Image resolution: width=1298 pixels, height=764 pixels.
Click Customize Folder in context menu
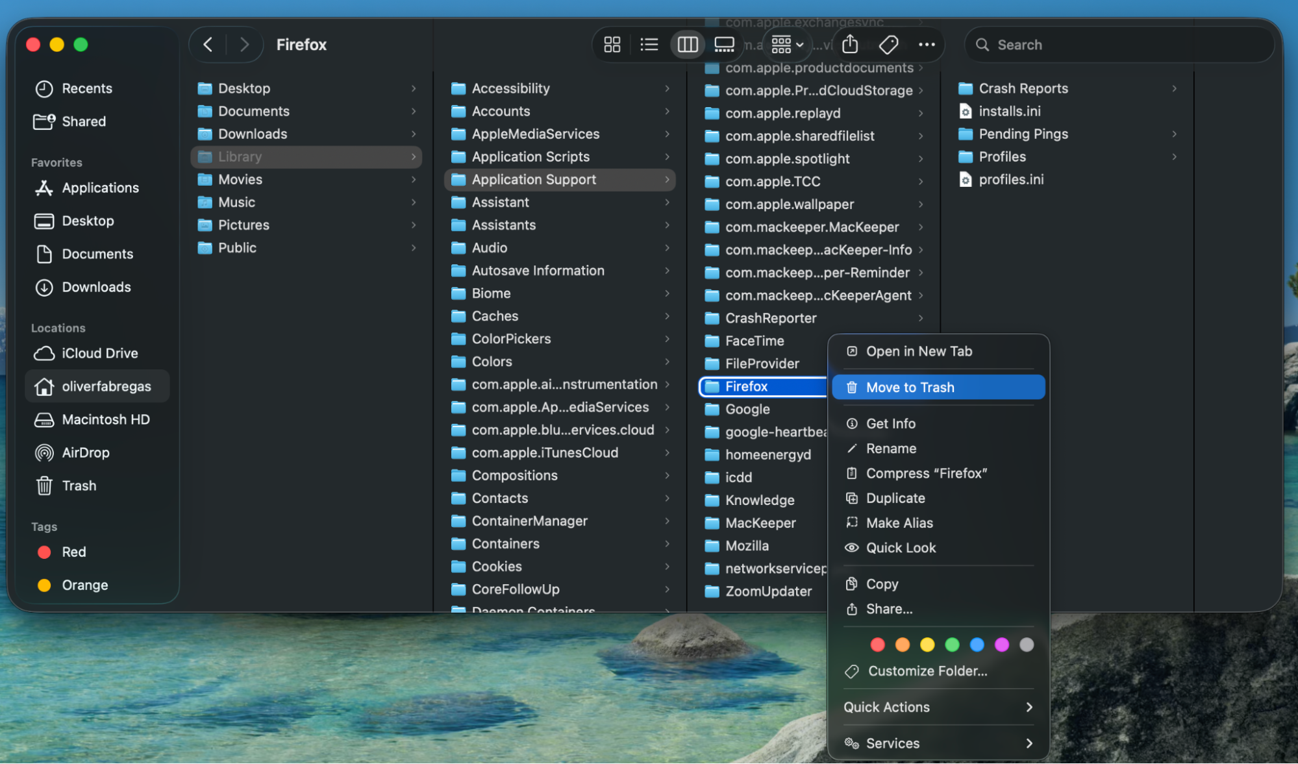(x=927, y=671)
